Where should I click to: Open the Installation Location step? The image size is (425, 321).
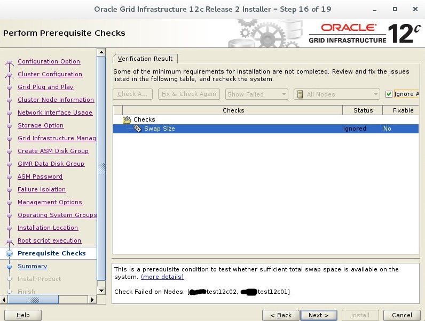(x=48, y=228)
